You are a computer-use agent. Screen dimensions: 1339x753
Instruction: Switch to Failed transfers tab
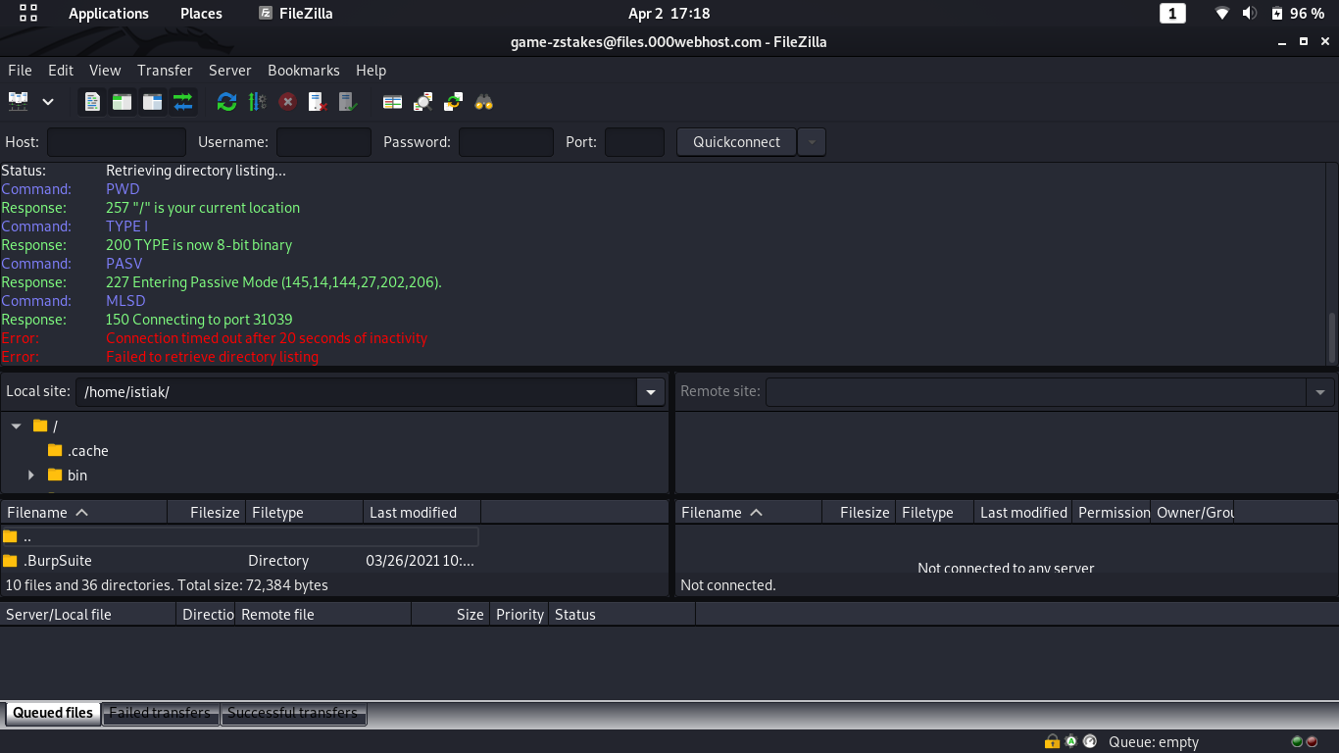click(x=160, y=713)
